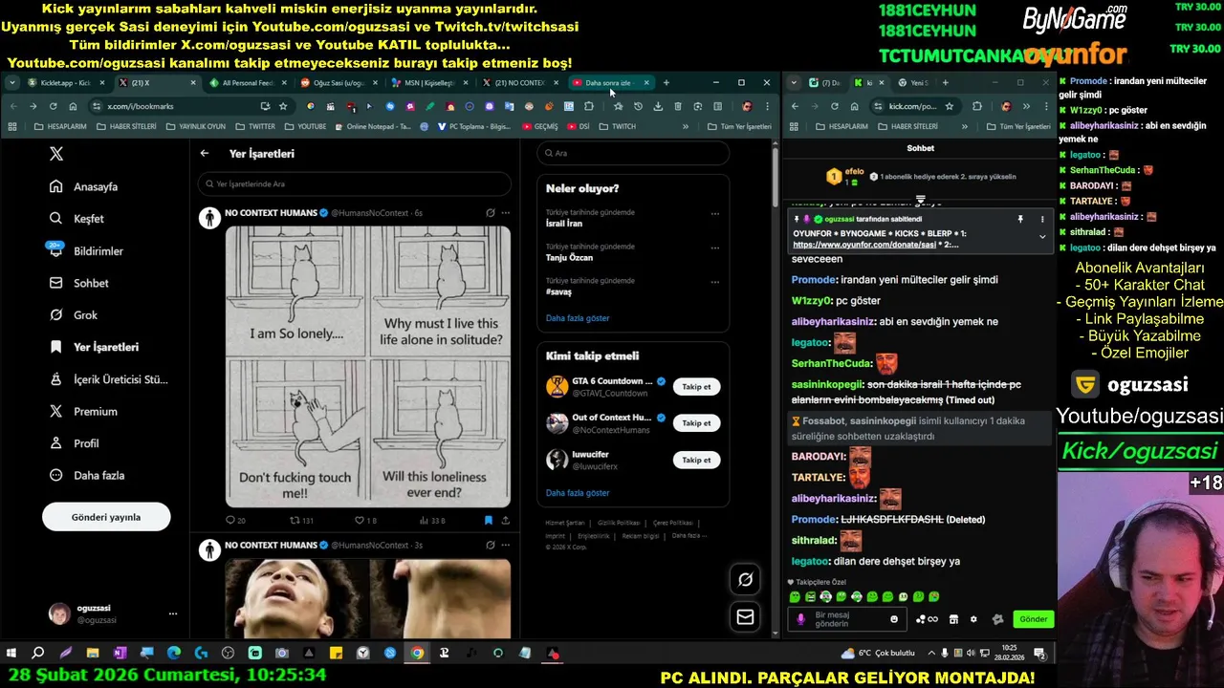Open Grok action on first cat post
The width and height of the screenshot is (1224, 688).
coord(491,213)
